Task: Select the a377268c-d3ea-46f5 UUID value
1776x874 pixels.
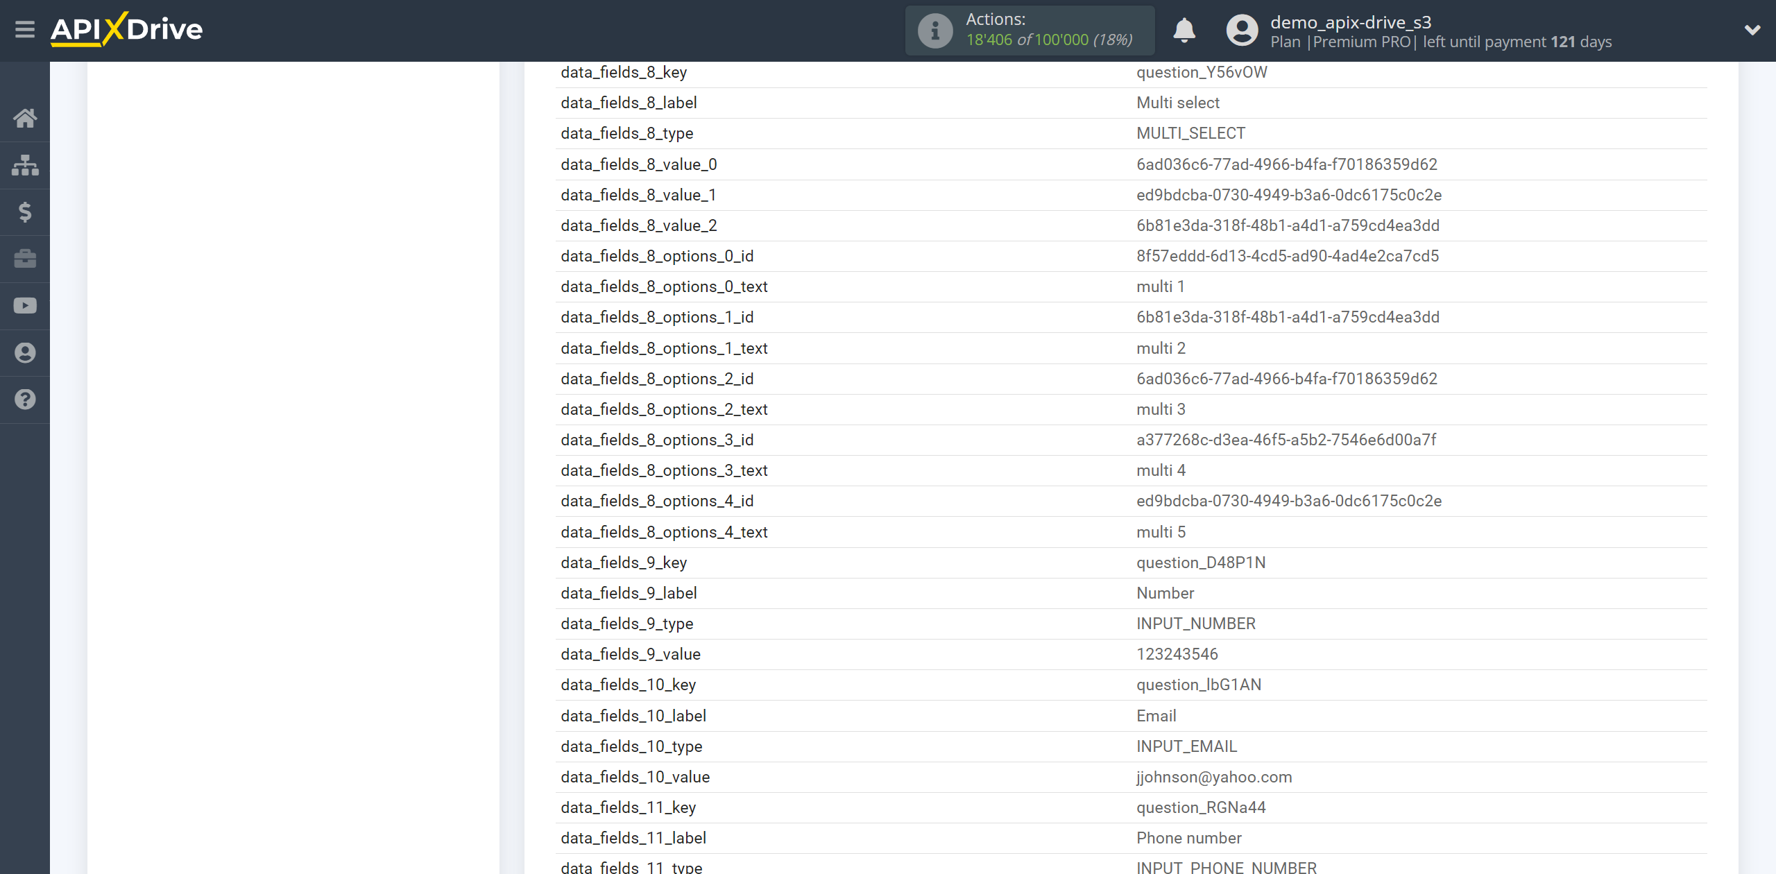Action: 1286,440
